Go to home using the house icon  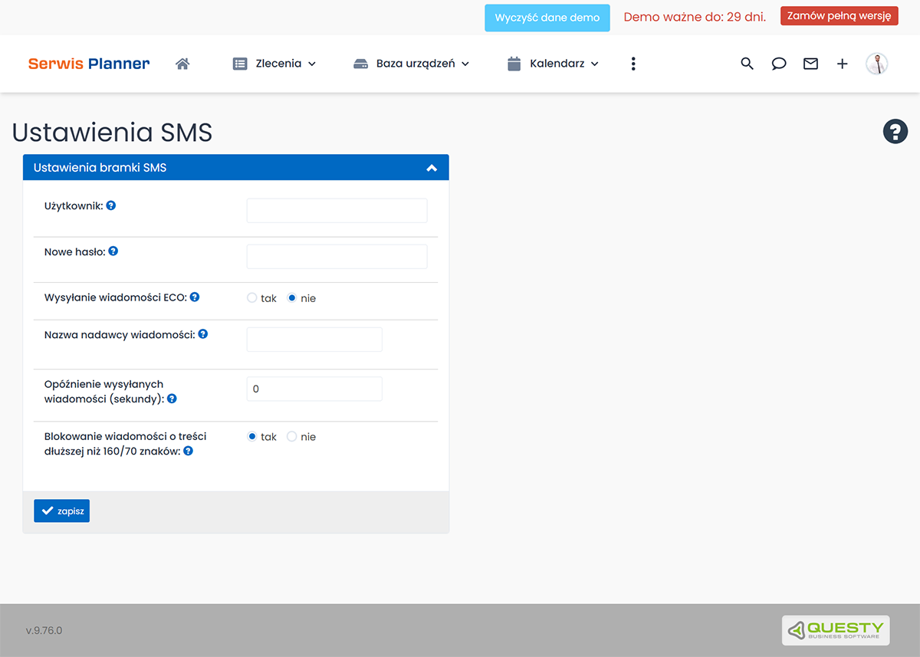[182, 64]
